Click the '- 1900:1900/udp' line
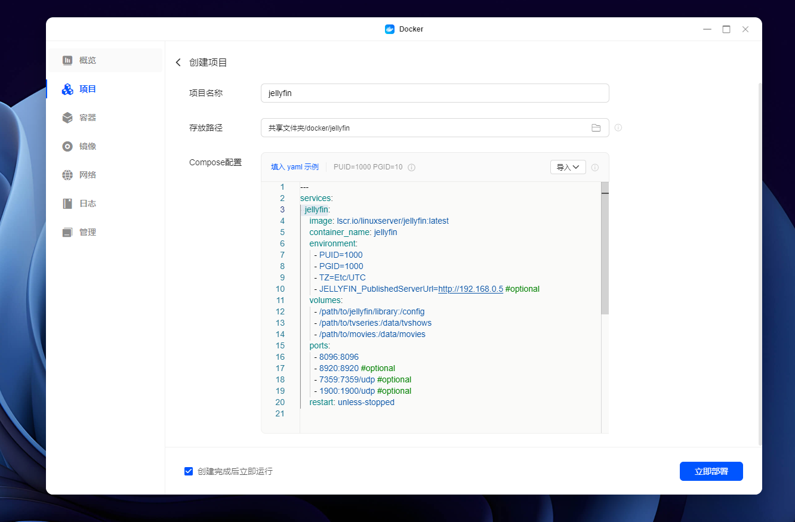795x522 pixels. pos(362,391)
